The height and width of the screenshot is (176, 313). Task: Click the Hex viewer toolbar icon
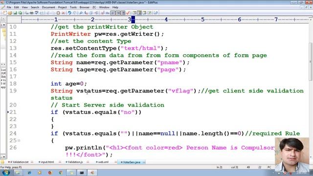point(108,13)
